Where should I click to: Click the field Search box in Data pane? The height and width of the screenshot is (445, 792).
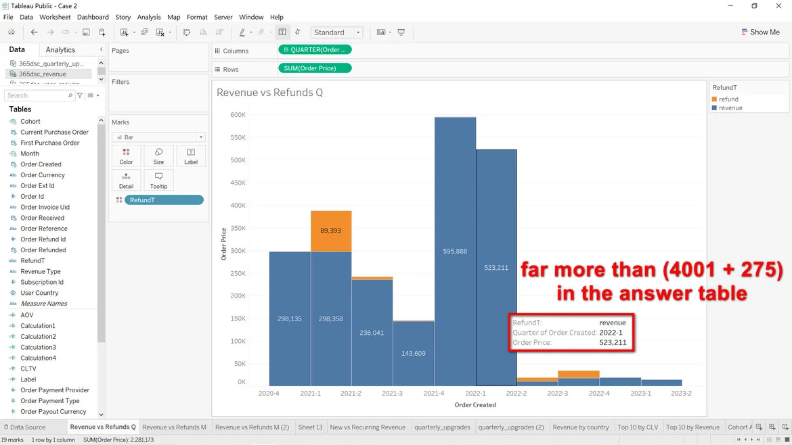coord(37,96)
